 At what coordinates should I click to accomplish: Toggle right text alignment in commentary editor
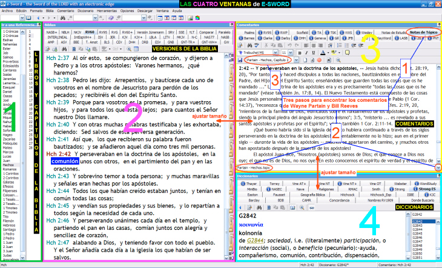(320, 45)
